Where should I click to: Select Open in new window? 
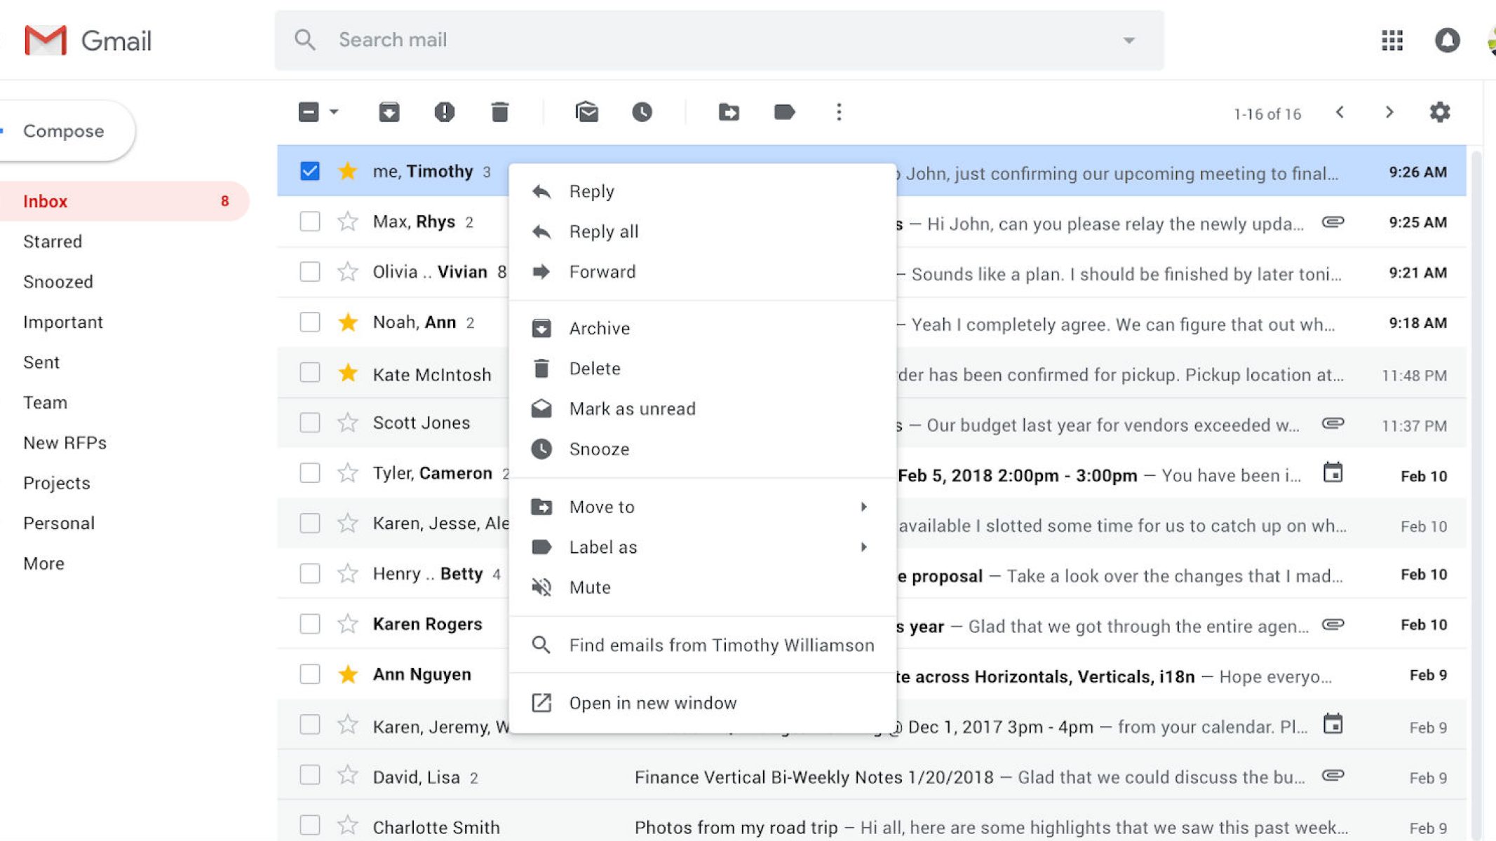[652, 703]
